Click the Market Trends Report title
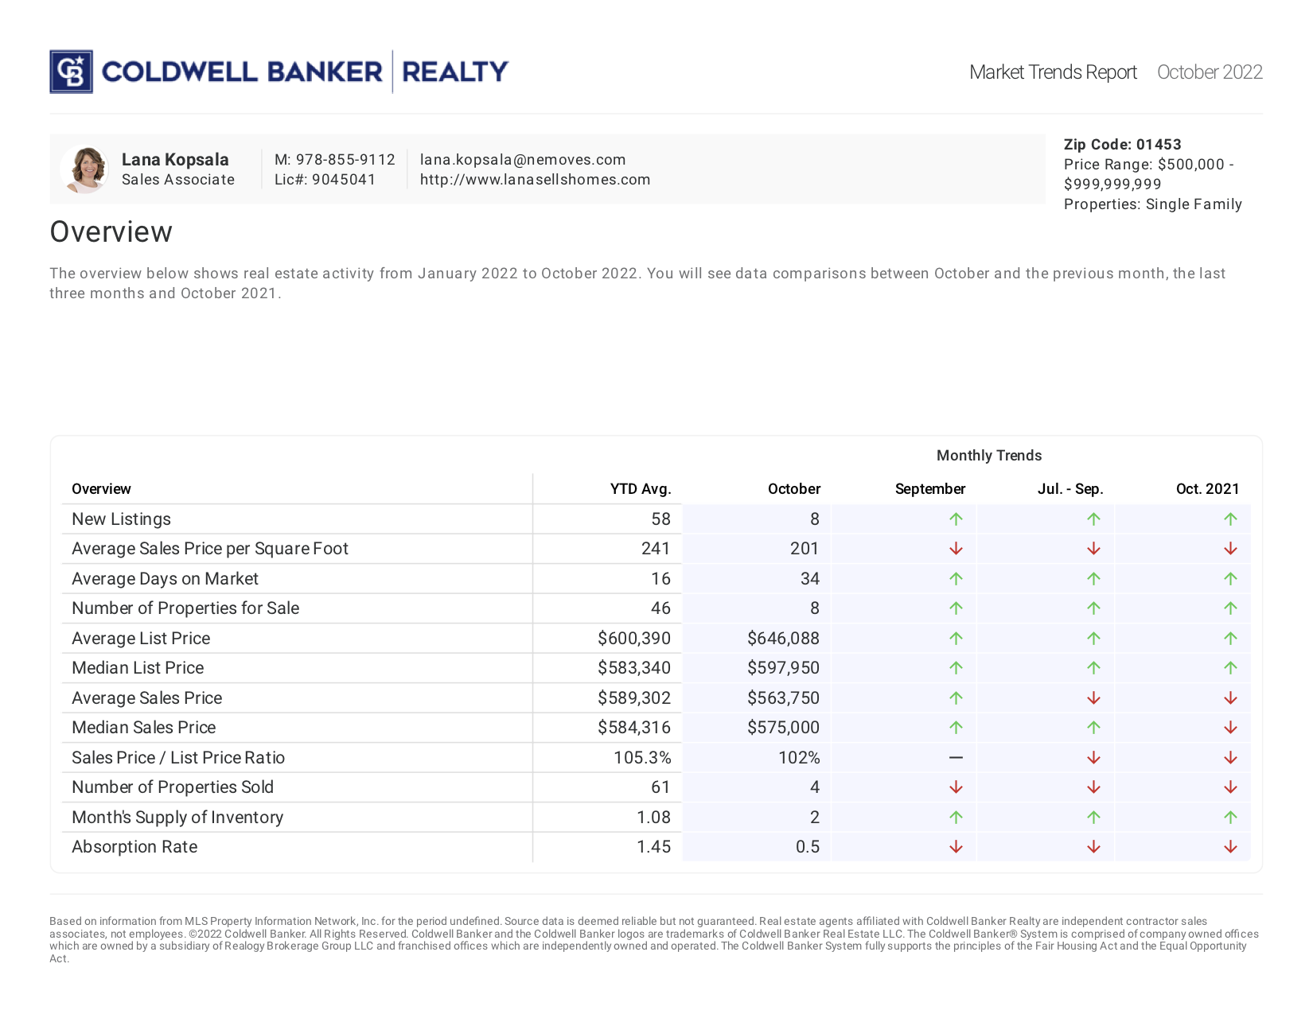The height and width of the screenshot is (1014, 1313). tap(1053, 72)
